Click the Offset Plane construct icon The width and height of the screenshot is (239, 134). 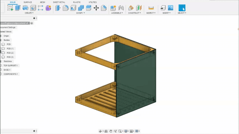(131, 8)
